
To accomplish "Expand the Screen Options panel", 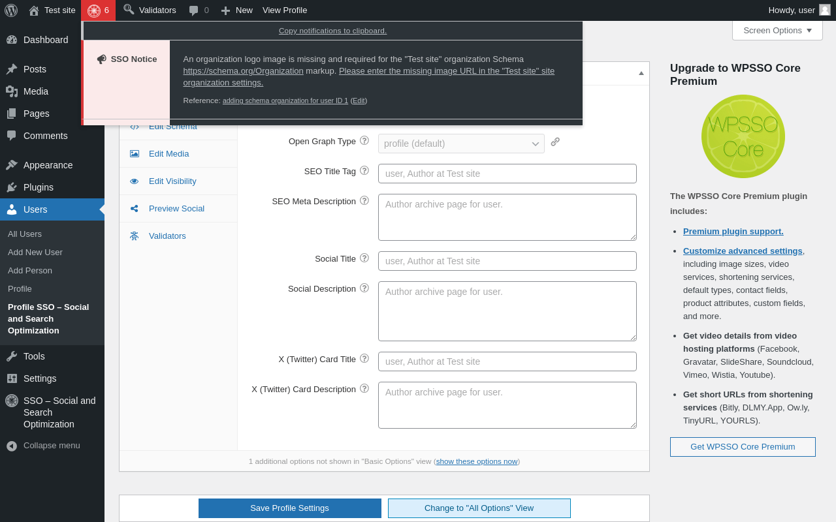I will 777,30.
